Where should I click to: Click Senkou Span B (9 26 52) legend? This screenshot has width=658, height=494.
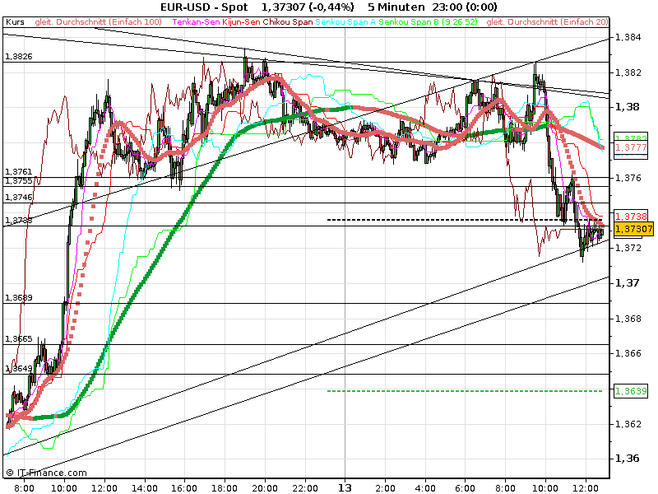click(428, 22)
